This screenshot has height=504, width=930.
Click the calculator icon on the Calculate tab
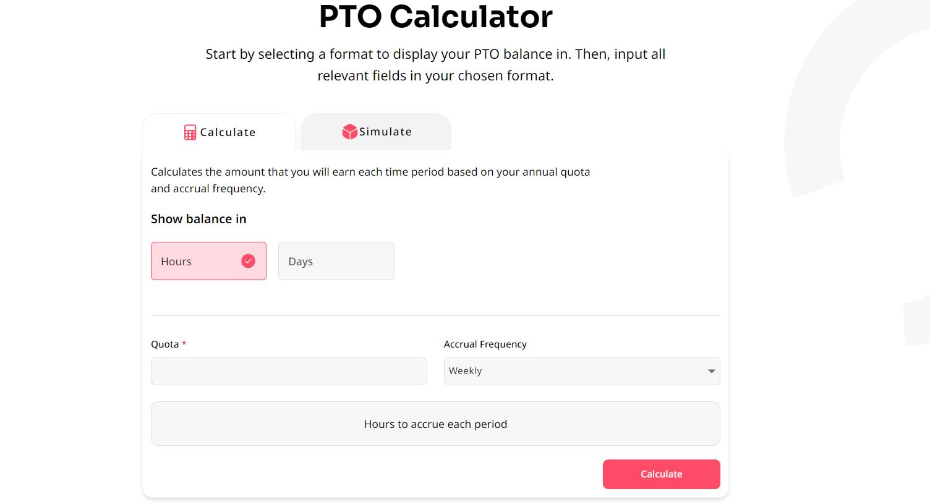coord(190,132)
